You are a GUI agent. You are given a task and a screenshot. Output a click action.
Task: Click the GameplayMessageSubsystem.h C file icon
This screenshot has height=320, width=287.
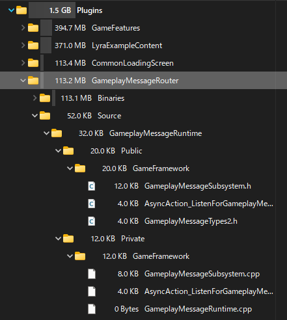pos(92,186)
